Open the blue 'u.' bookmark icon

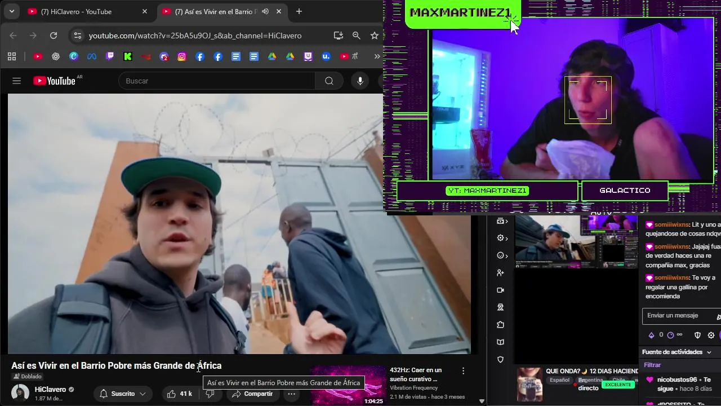(x=326, y=56)
